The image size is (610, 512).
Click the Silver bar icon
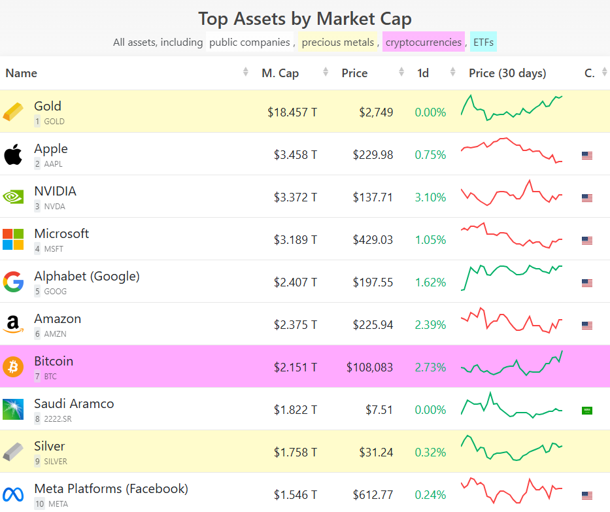click(13, 452)
